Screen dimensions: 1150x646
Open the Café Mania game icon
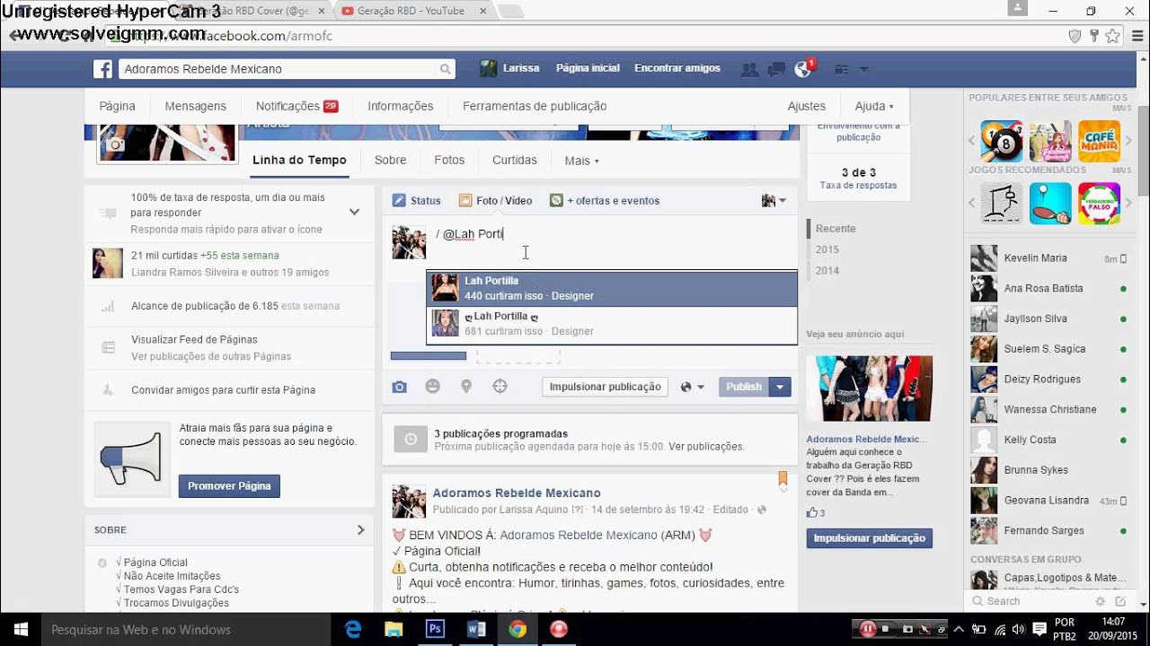1099,141
